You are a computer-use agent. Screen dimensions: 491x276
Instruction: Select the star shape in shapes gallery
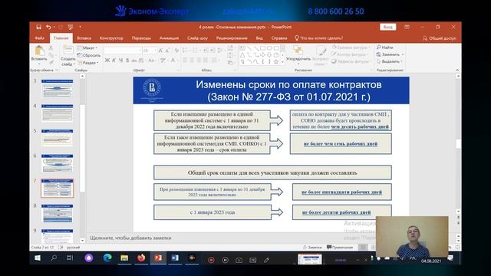(276, 61)
